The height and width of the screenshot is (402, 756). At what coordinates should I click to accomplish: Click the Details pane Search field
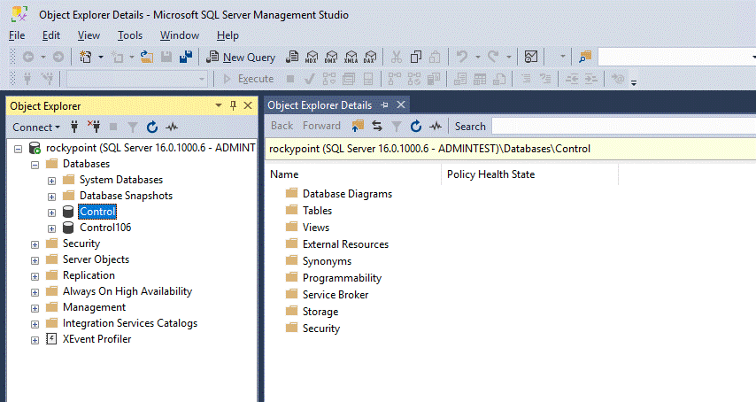pyautogui.click(x=624, y=127)
